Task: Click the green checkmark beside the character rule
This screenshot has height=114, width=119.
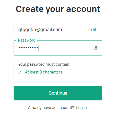Action: coord(20,72)
